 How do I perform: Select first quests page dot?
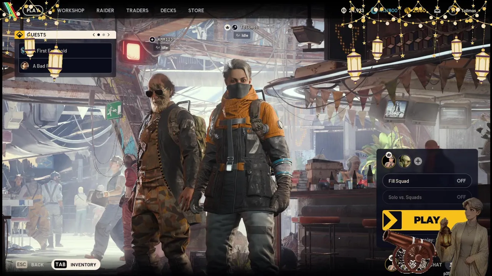pyautogui.click(x=98, y=34)
